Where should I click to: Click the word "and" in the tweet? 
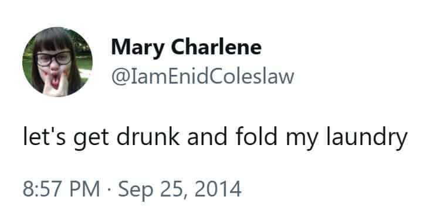click(x=207, y=136)
